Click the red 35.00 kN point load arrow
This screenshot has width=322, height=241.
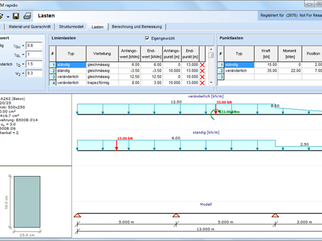pos(216,109)
